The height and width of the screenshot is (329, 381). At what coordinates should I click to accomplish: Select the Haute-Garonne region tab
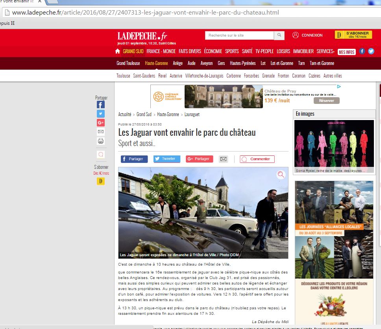157,63
